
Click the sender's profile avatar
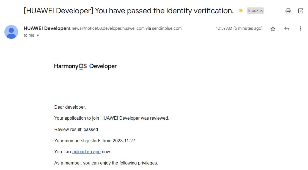click(11, 32)
